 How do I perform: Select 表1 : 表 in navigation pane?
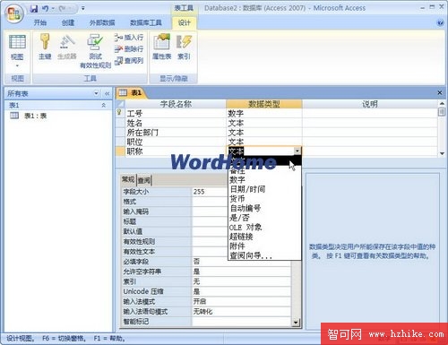pyautogui.click(x=29, y=116)
